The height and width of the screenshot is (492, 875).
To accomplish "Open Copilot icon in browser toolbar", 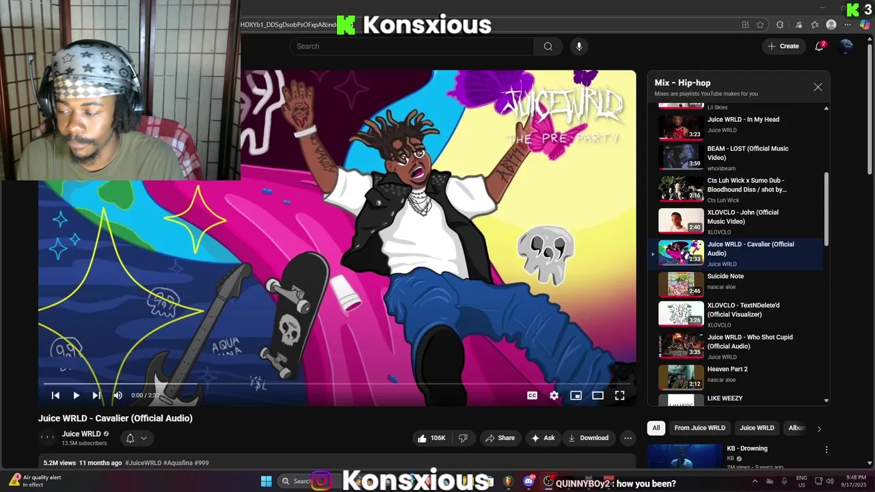I will (x=865, y=25).
